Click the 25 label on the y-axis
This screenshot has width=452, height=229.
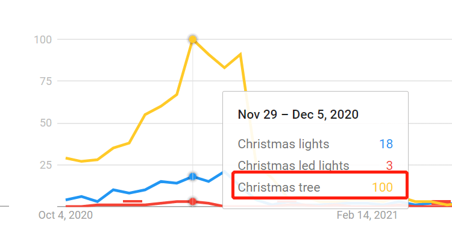46,165
